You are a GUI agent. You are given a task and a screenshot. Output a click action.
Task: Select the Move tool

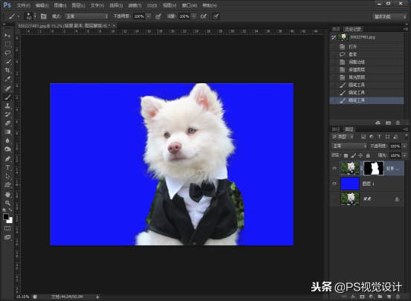pos(7,36)
